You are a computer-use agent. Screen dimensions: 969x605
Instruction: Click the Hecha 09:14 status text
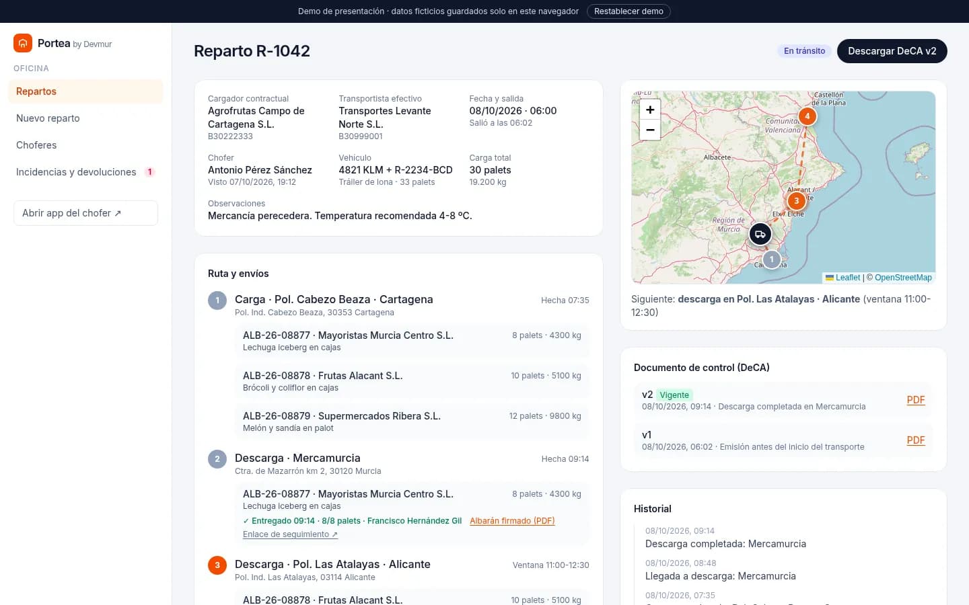[565, 459]
